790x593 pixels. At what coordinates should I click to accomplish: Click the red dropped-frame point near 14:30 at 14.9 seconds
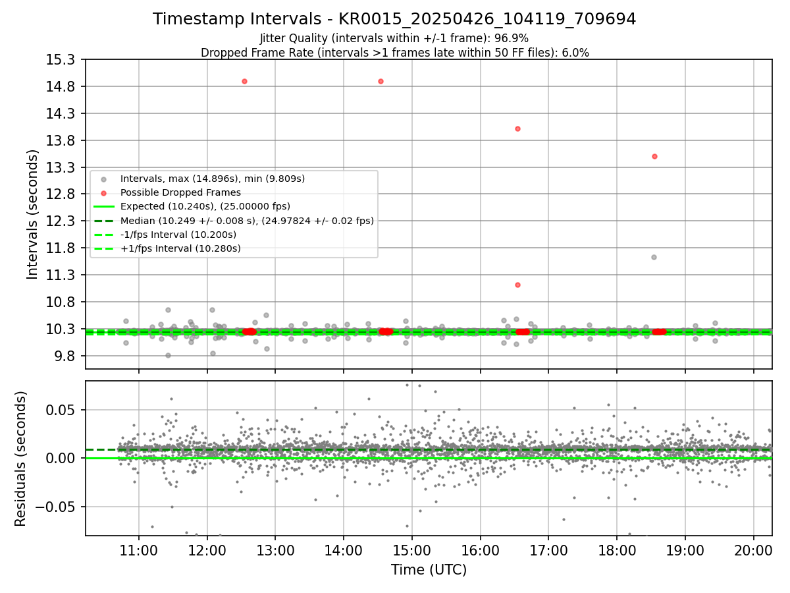(x=381, y=81)
